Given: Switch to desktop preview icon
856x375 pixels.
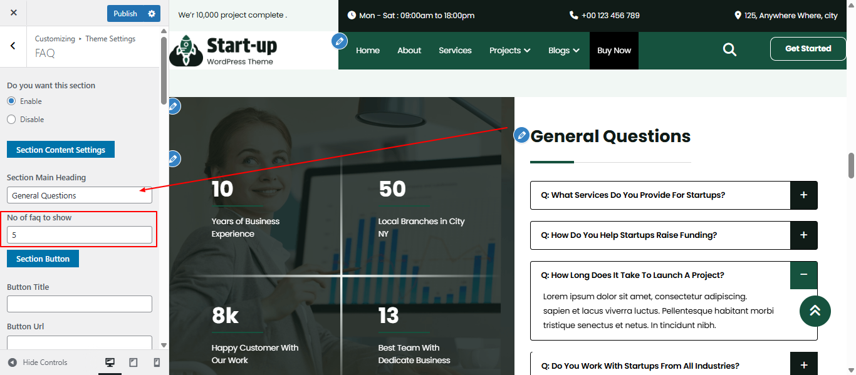Looking at the screenshot, I should [110, 362].
